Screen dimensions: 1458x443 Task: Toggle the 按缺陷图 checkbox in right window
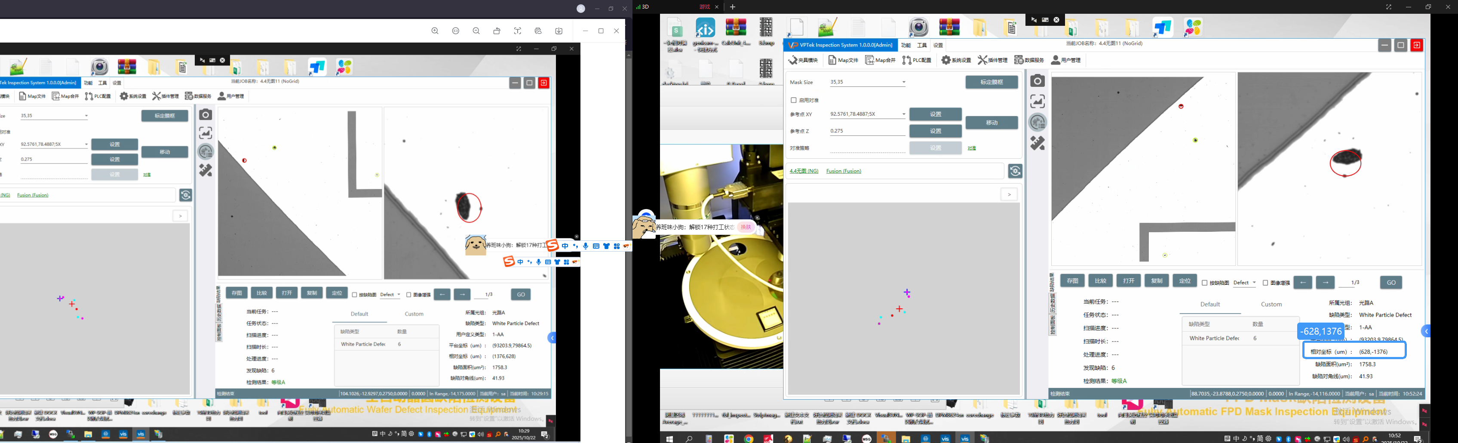(1204, 283)
